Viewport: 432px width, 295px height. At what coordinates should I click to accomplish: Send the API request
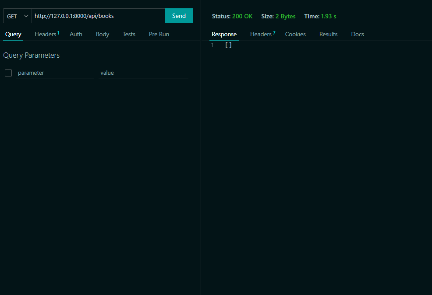pos(179,16)
